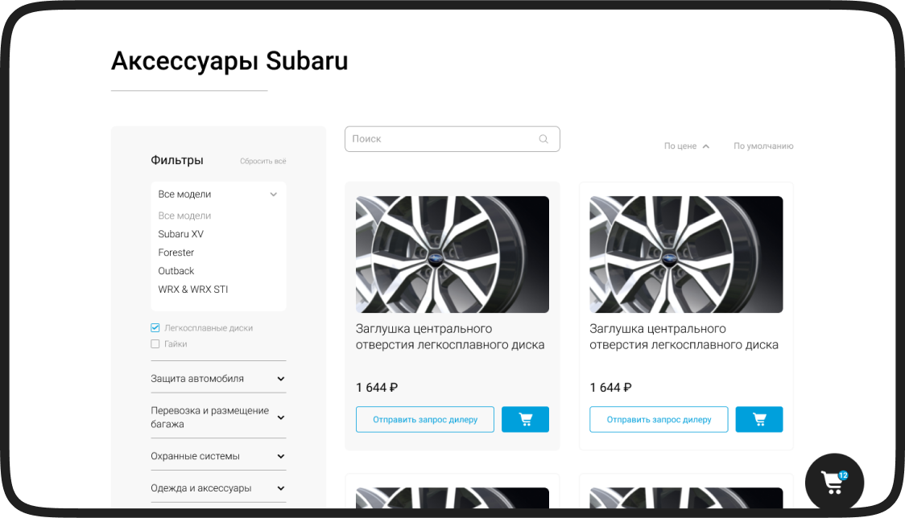Screen dimensions: 905x518
Task: Expand the Охранные системы section
Action: (x=218, y=456)
